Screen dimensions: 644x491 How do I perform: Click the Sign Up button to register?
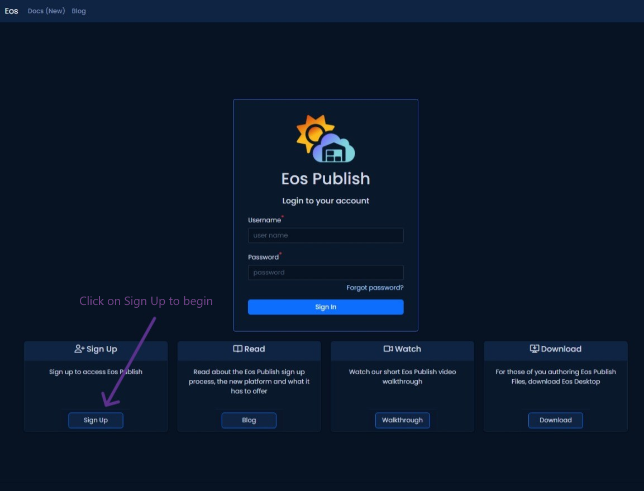[96, 420]
